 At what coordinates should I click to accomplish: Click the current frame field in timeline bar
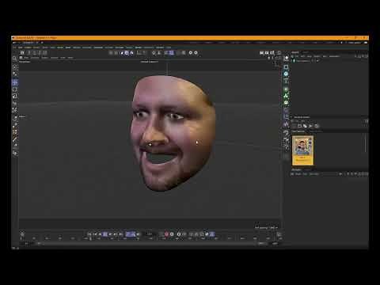point(150,234)
